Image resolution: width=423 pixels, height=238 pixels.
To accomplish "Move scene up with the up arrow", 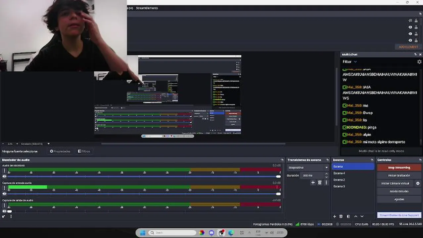I will [356, 217].
